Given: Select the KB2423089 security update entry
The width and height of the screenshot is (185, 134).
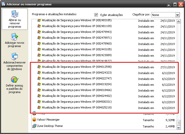Looking at the screenshot, I should (x=104, y=55).
